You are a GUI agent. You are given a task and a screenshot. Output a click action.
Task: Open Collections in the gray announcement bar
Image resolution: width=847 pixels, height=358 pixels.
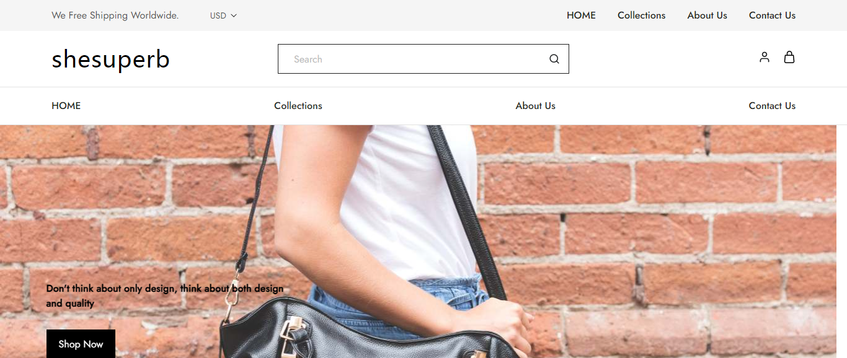coord(641,15)
